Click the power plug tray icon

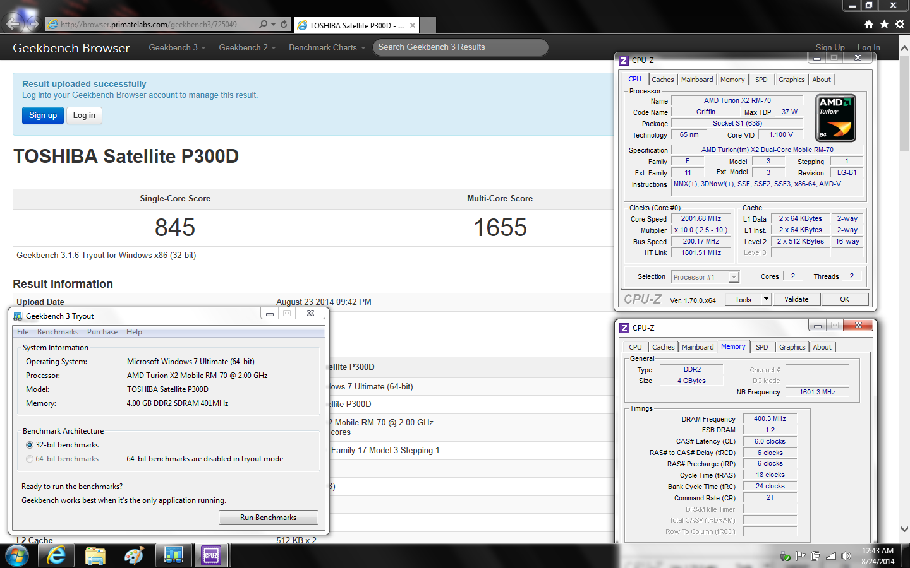point(815,556)
